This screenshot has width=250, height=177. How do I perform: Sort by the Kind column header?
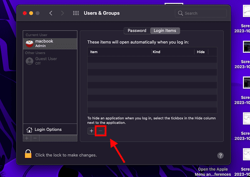172,52
